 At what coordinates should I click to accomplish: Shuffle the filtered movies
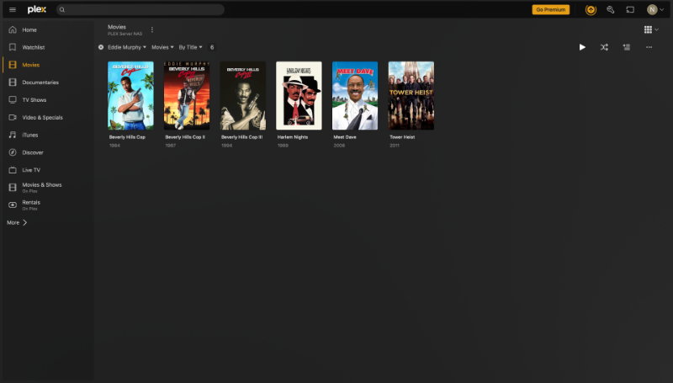click(604, 47)
